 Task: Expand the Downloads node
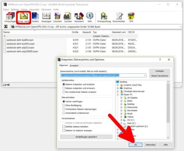pos(121,110)
